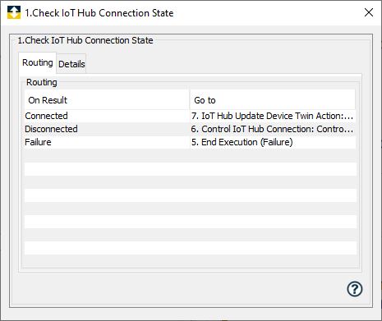Select the Connected result row

pyautogui.click(x=190, y=116)
